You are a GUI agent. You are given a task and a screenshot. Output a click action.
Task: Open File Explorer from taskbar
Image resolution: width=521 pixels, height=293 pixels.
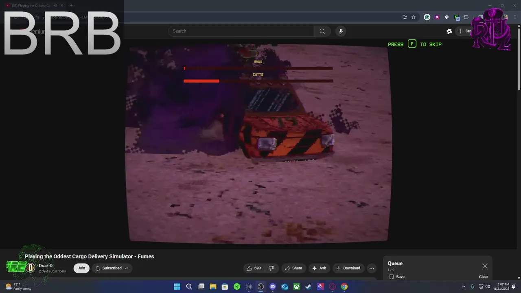click(213, 286)
